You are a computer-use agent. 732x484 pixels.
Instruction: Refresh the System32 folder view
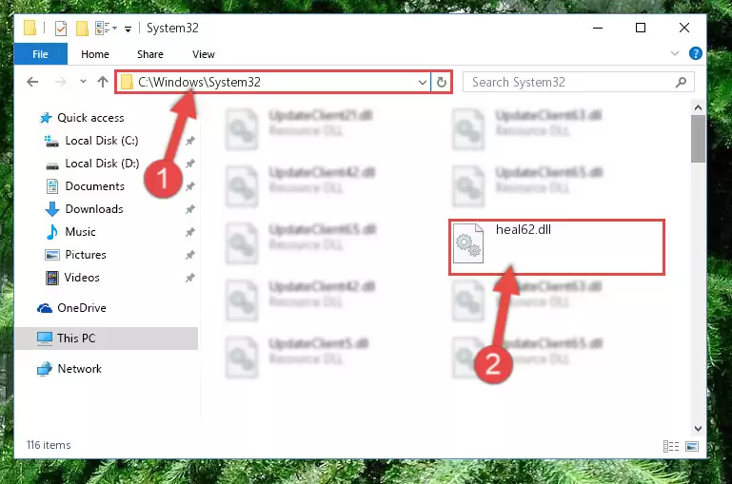tap(441, 83)
